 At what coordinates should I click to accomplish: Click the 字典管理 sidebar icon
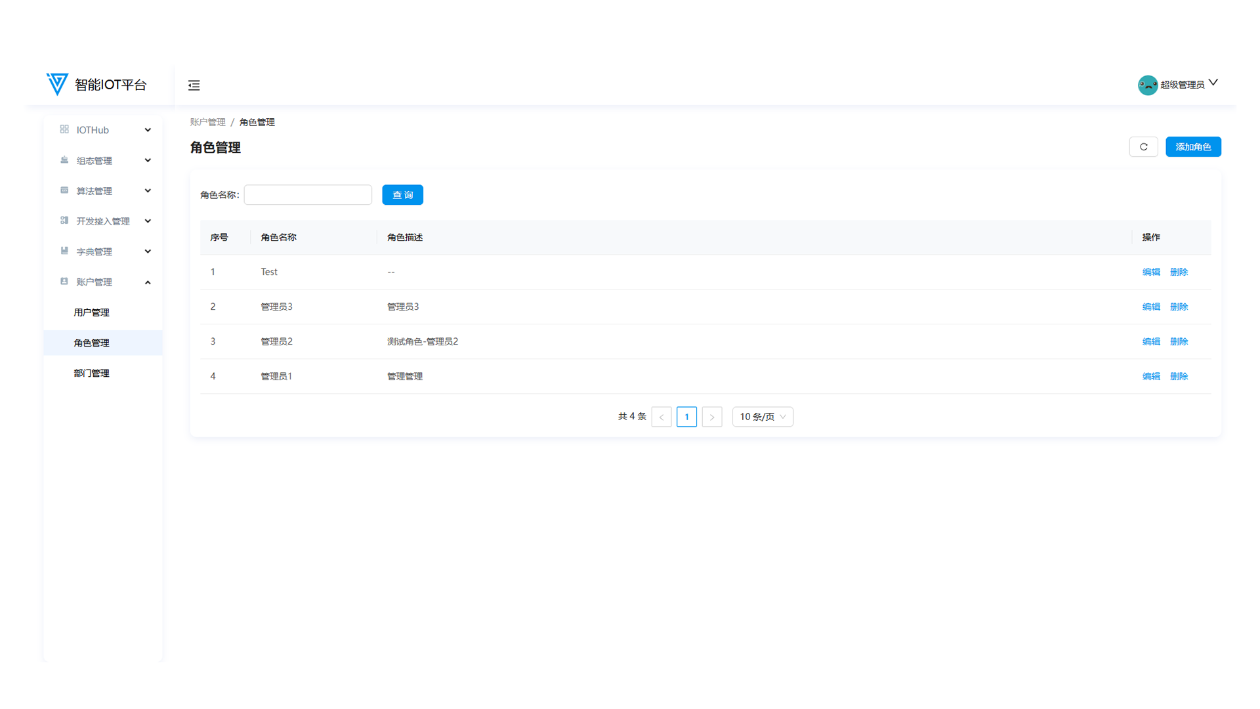64,251
